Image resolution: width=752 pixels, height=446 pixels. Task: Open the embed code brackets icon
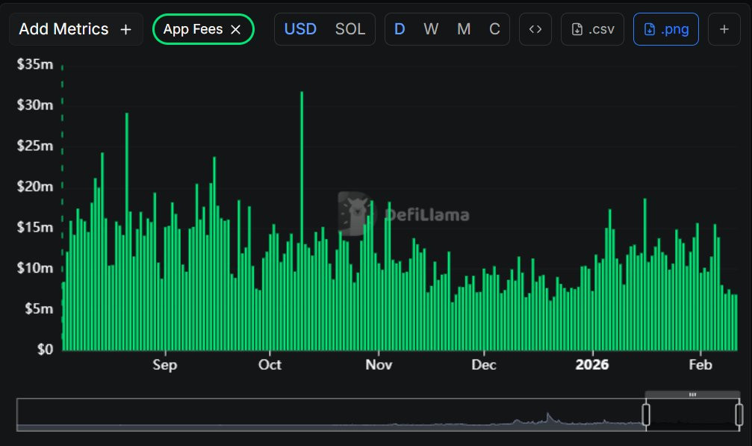[x=535, y=29]
